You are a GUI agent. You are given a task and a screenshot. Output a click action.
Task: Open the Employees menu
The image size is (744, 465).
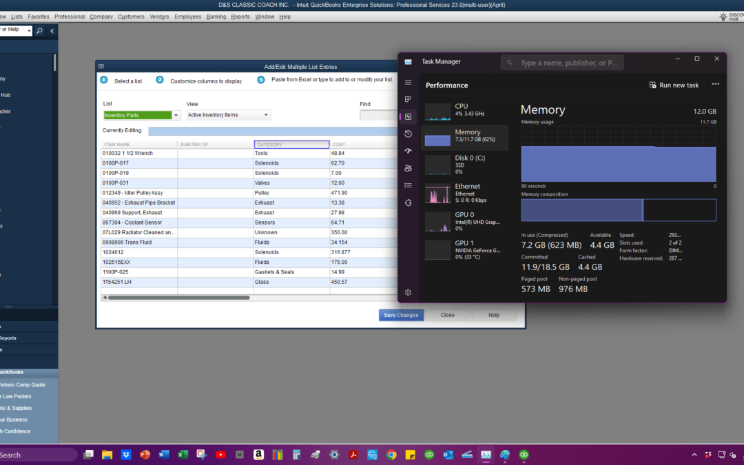[188, 17]
